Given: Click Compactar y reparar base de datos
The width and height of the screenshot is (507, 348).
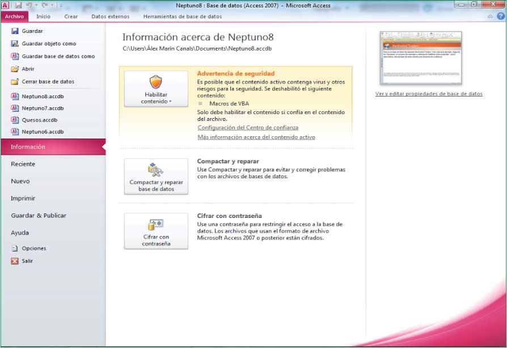Looking at the screenshot, I should (156, 177).
